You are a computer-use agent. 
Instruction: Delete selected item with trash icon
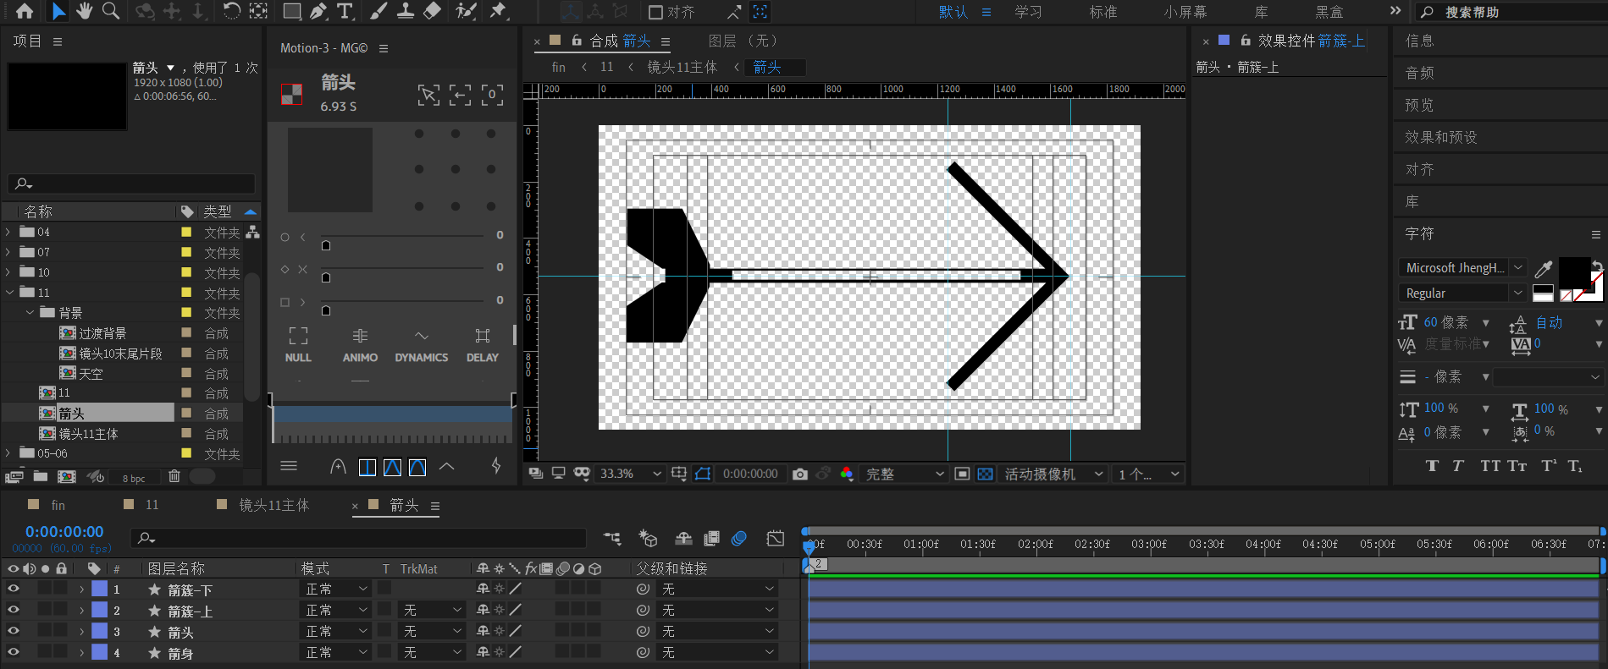click(x=174, y=476)
